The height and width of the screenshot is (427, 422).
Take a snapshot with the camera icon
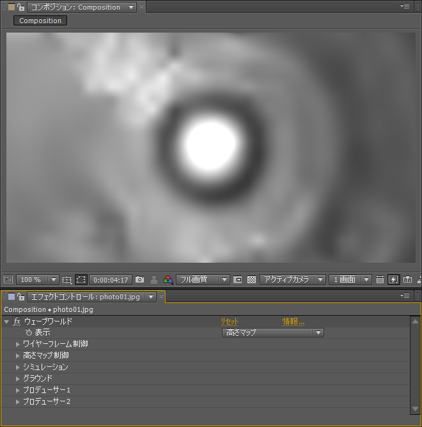tap(140, 279)
